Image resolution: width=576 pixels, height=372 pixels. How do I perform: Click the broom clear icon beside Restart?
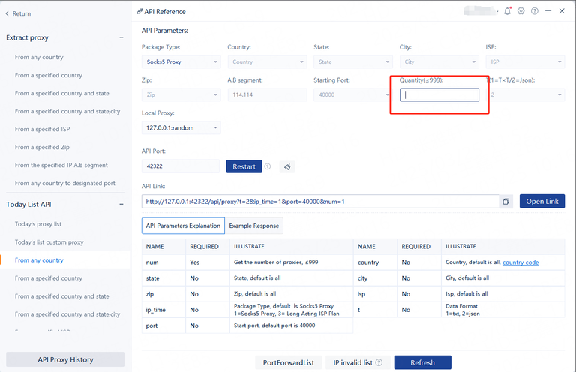point(286,166)
